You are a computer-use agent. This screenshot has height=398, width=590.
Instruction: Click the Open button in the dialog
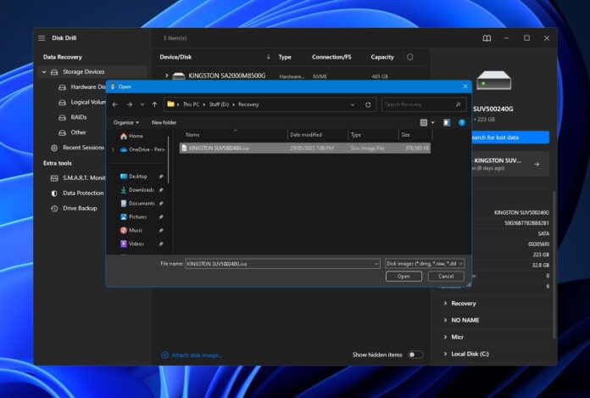[x=404, y=277]
